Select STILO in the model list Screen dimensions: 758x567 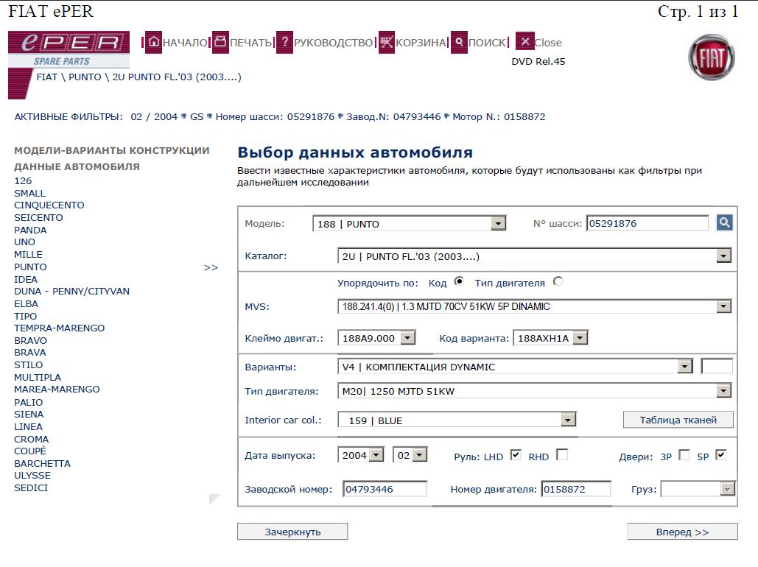coord(29,365)
